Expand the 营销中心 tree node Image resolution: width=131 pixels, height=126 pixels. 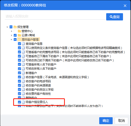pyautogui.click(x=12, y=31)
